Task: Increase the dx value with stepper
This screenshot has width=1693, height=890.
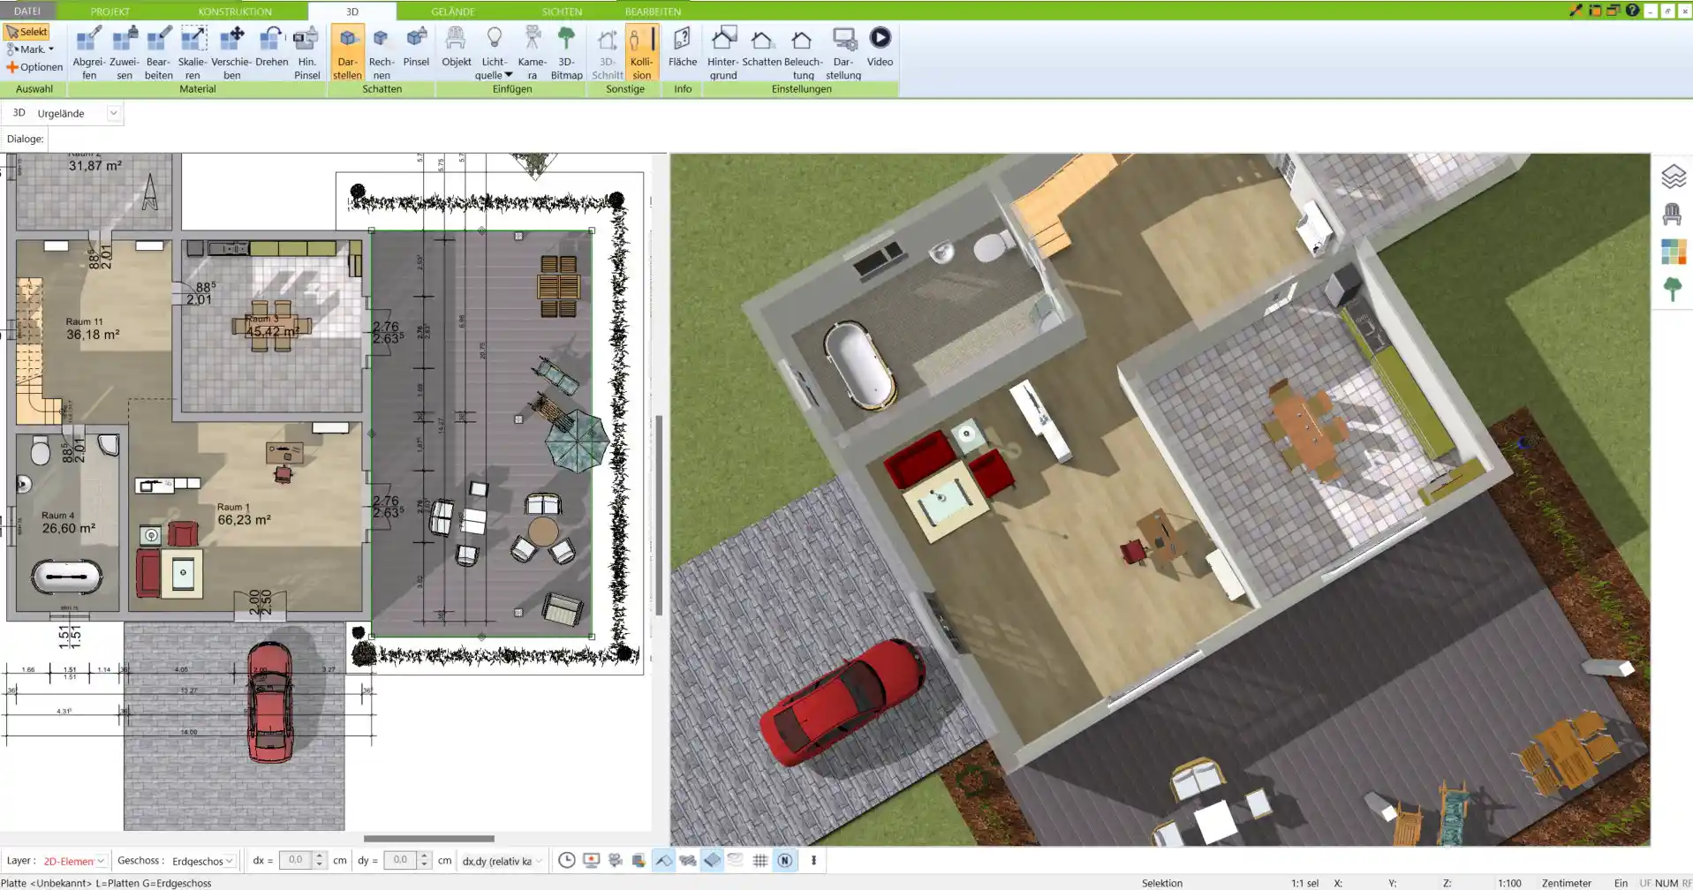Action: 320,856
